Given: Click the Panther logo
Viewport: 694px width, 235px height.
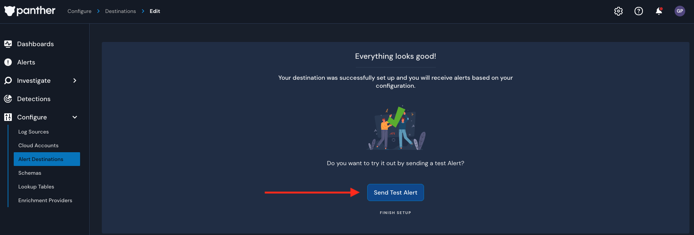Looking at the screenshot, I should [30, 11].
